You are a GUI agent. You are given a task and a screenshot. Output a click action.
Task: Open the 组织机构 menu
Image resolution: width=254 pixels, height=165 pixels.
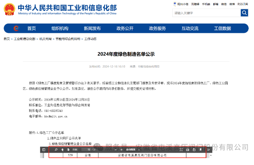[60, 28]
